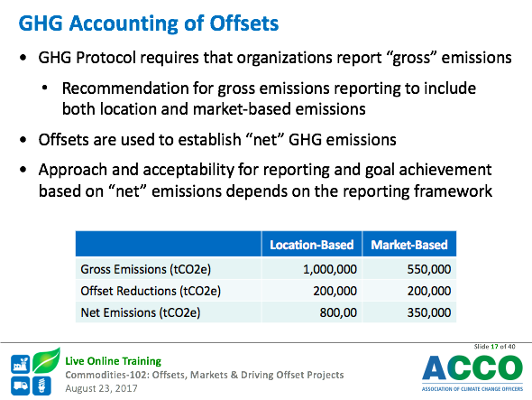Click the bullet 'Approach and acceptability for reporting'
Viewport: 532px width, 400px height.
point(265,180)
